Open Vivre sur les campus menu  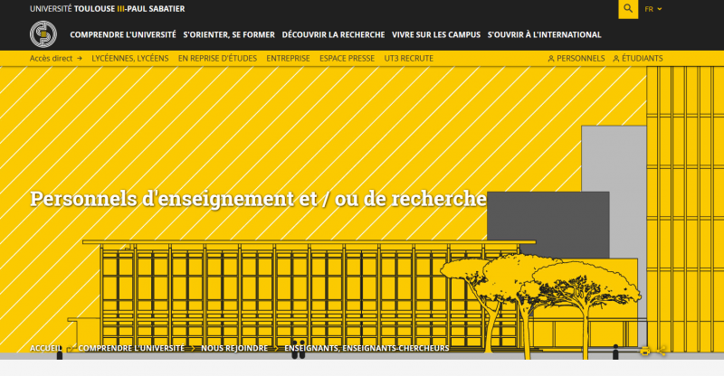(436, 35)
